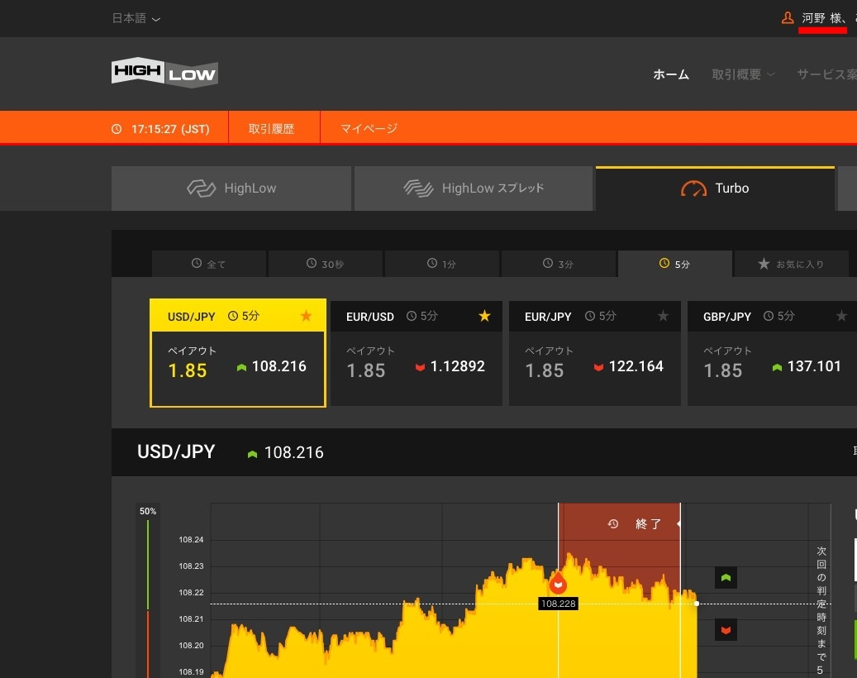Click the HighLow spread wave icon
Screen dimensions: 857x678
tap(418, 189)
